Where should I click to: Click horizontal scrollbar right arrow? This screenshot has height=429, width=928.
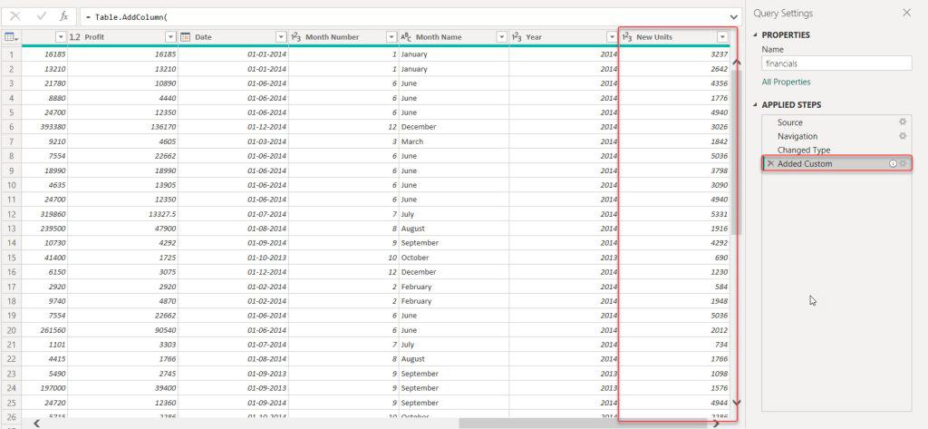[717, 423]
